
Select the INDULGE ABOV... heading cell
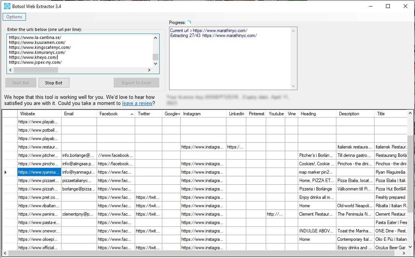coord(317,231)
